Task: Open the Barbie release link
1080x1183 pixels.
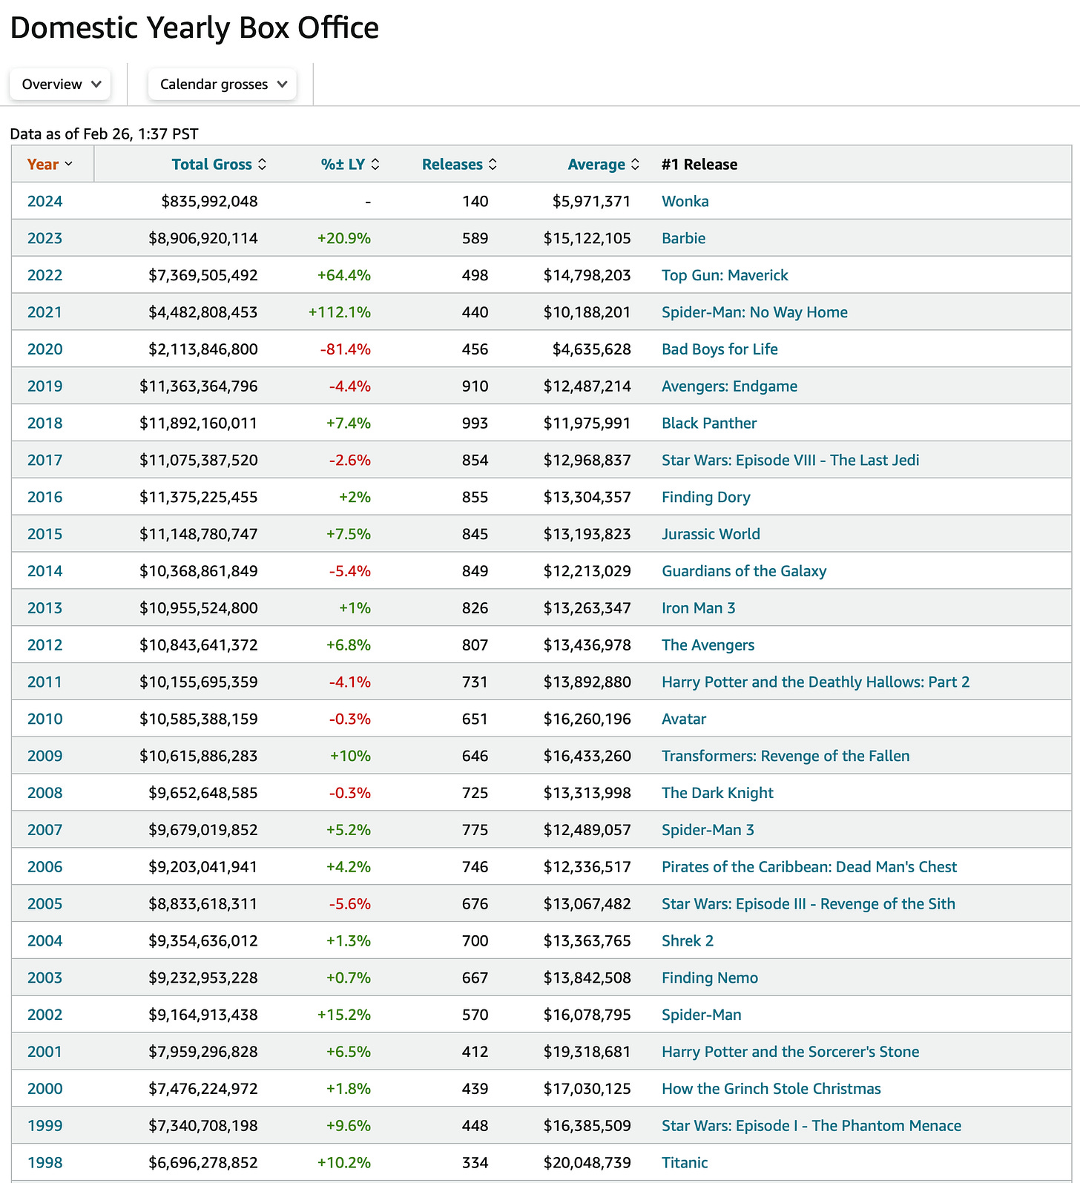Action: 683,239
